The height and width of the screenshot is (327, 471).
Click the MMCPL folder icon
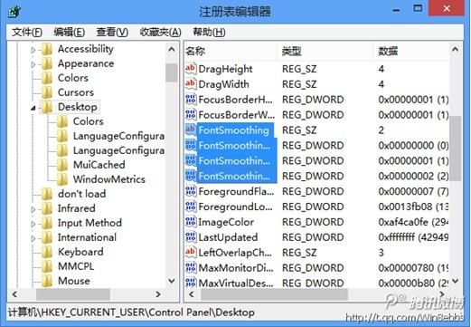tap(47, 266)
